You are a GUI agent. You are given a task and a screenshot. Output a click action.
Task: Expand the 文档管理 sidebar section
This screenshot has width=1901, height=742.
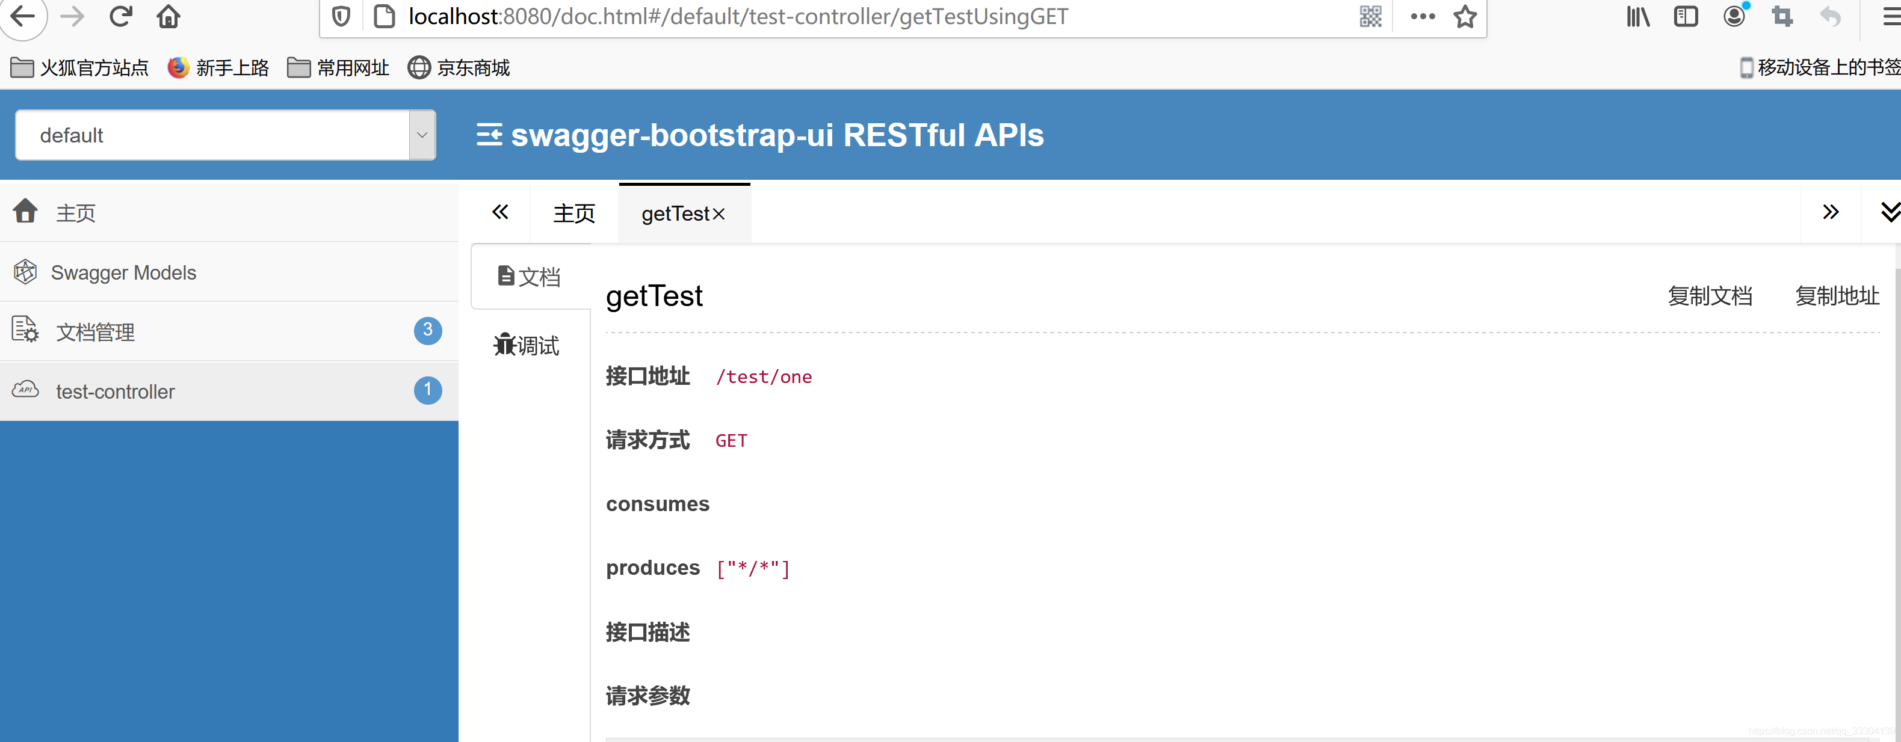point(229,332)
